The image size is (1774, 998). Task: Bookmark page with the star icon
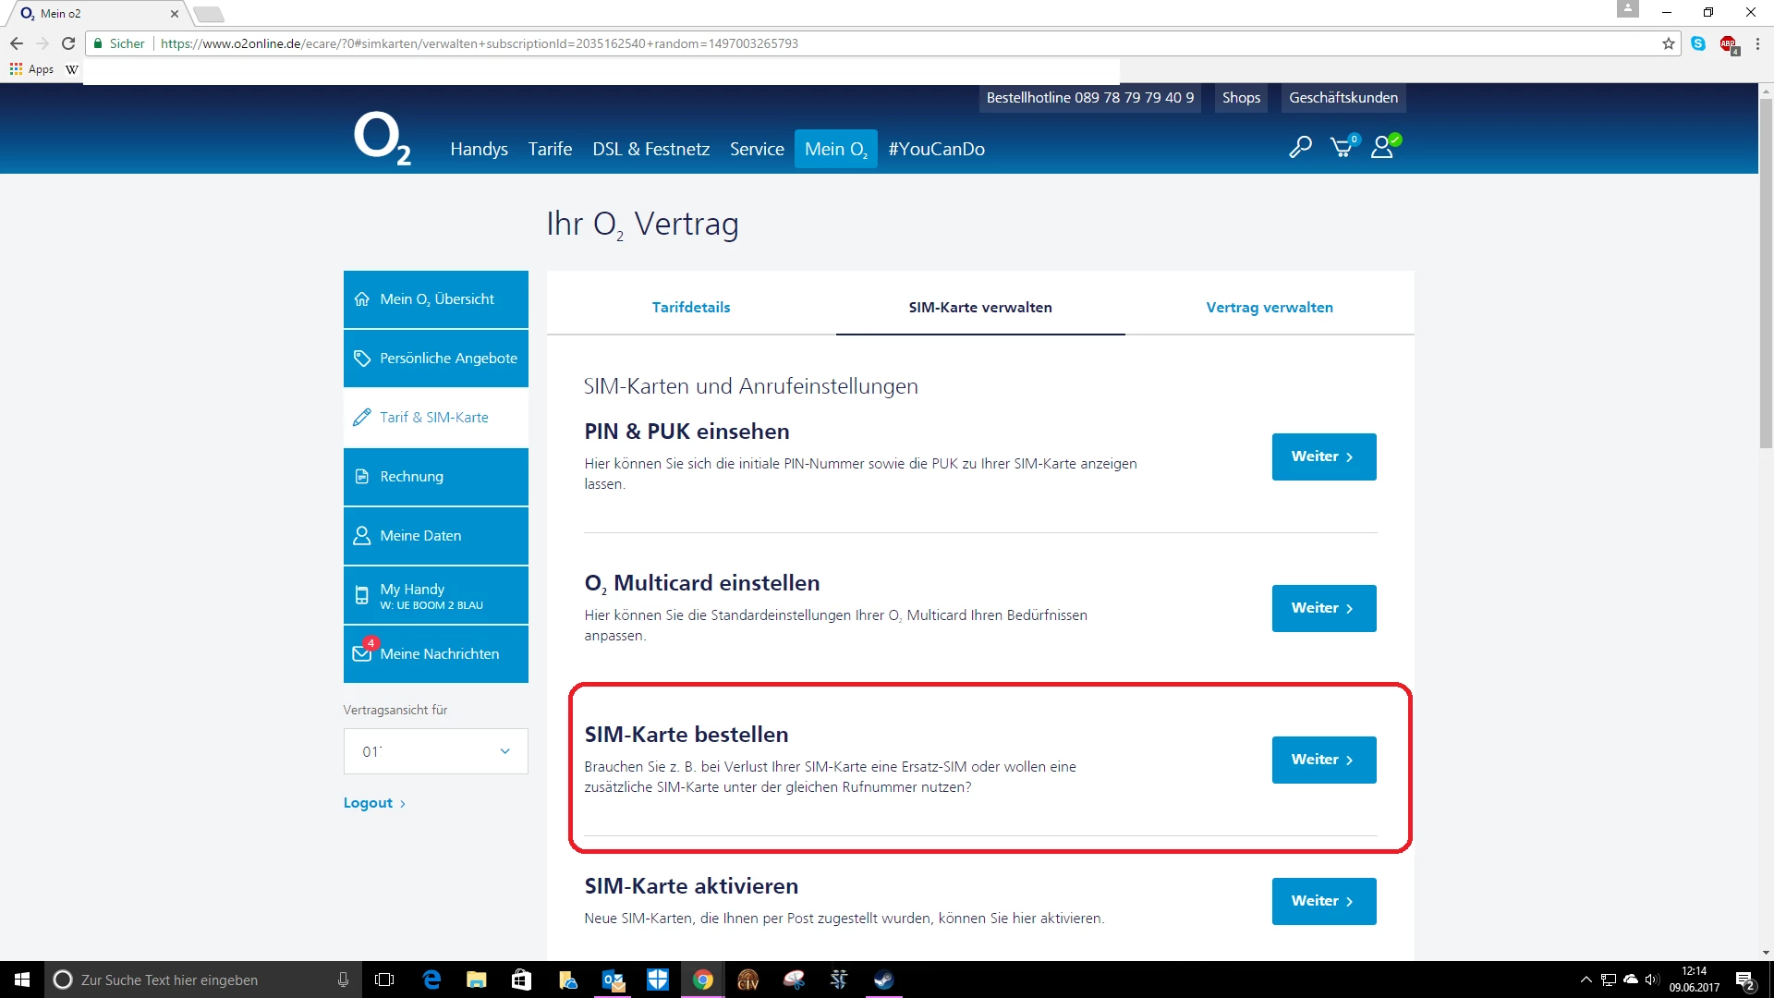point(1668,43)
